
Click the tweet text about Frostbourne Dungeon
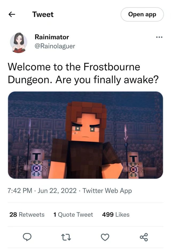point(83,73)
